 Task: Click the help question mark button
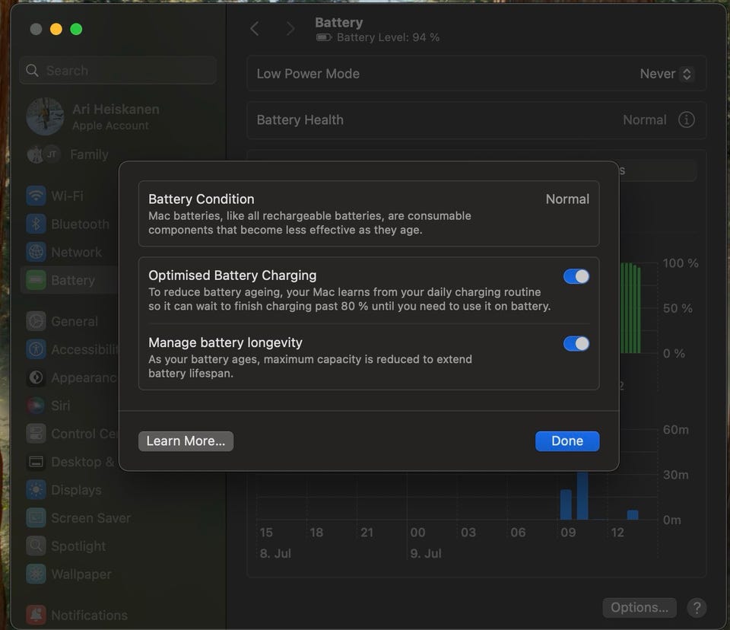click(x=697, y=608)
